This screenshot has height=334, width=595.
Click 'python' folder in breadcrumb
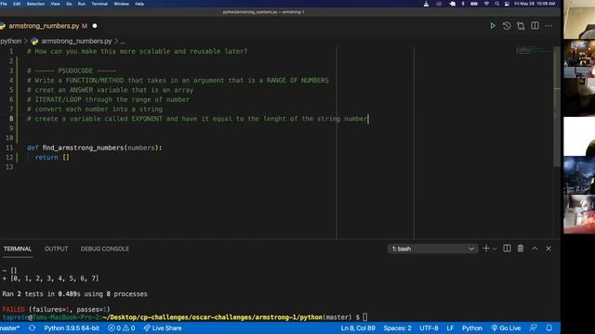[10, 41]
